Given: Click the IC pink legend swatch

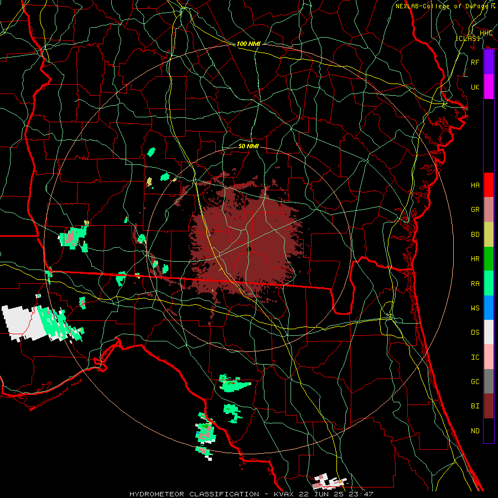Looking at the screenshot, I should coord(489,357).
